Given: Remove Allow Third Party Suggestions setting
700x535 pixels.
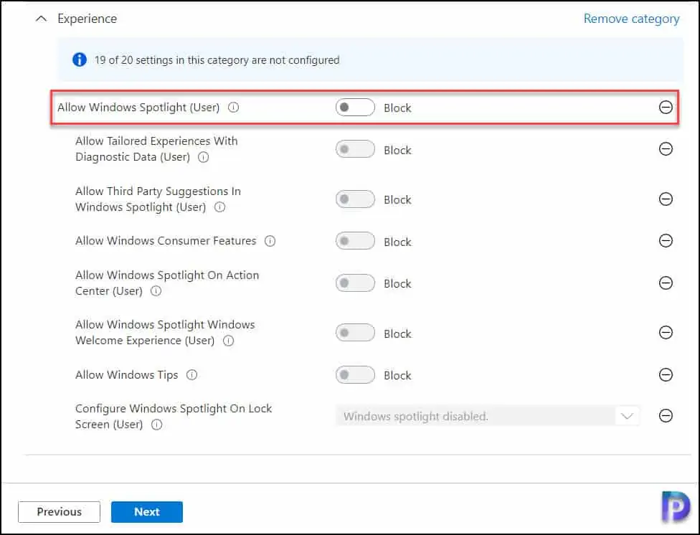Looking at the screenshot, I should [666, 199].
